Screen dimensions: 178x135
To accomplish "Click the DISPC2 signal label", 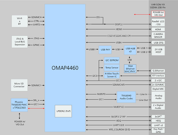I will [x=119, y=24].
